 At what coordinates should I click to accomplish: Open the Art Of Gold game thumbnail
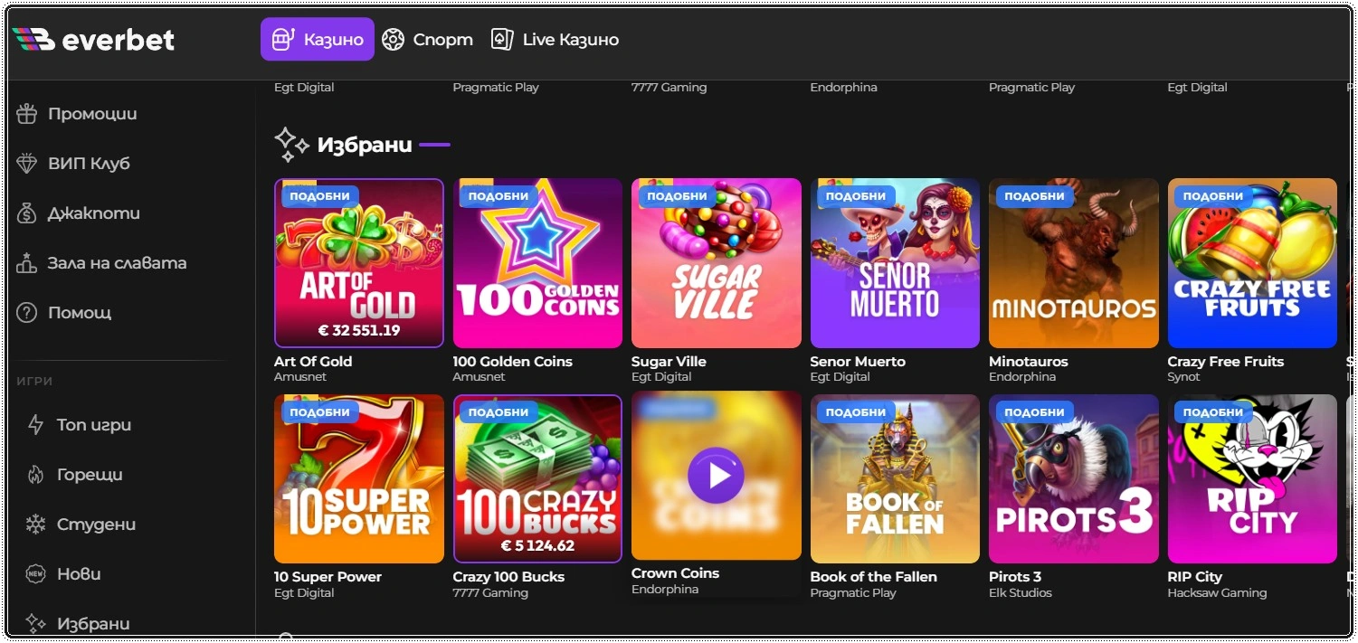[x=359, y=263]
